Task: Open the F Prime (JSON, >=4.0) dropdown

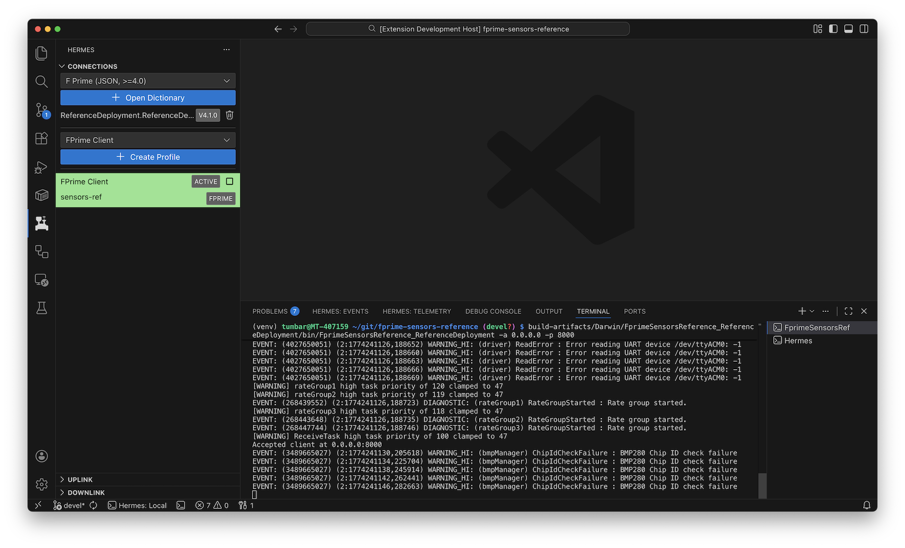Action: (x=148, y=81)
